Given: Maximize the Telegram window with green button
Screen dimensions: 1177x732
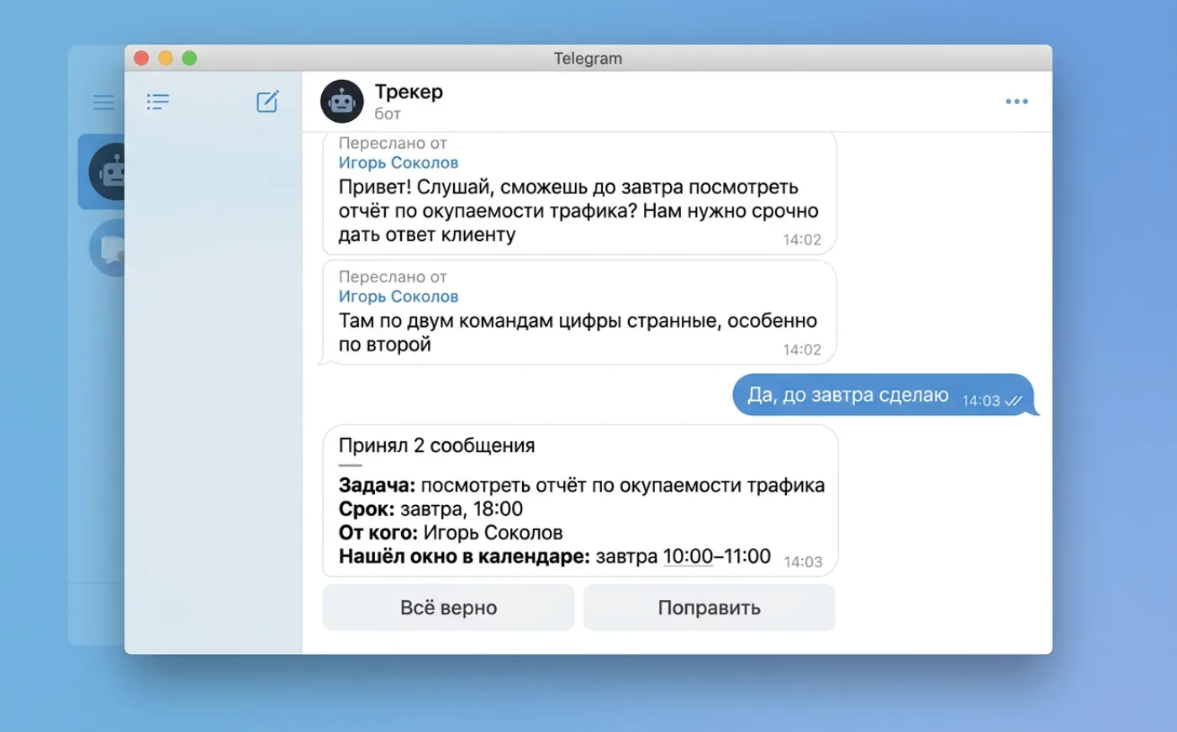Looking at the screenshot, I should pyautogui.click(x=190, y=58).
